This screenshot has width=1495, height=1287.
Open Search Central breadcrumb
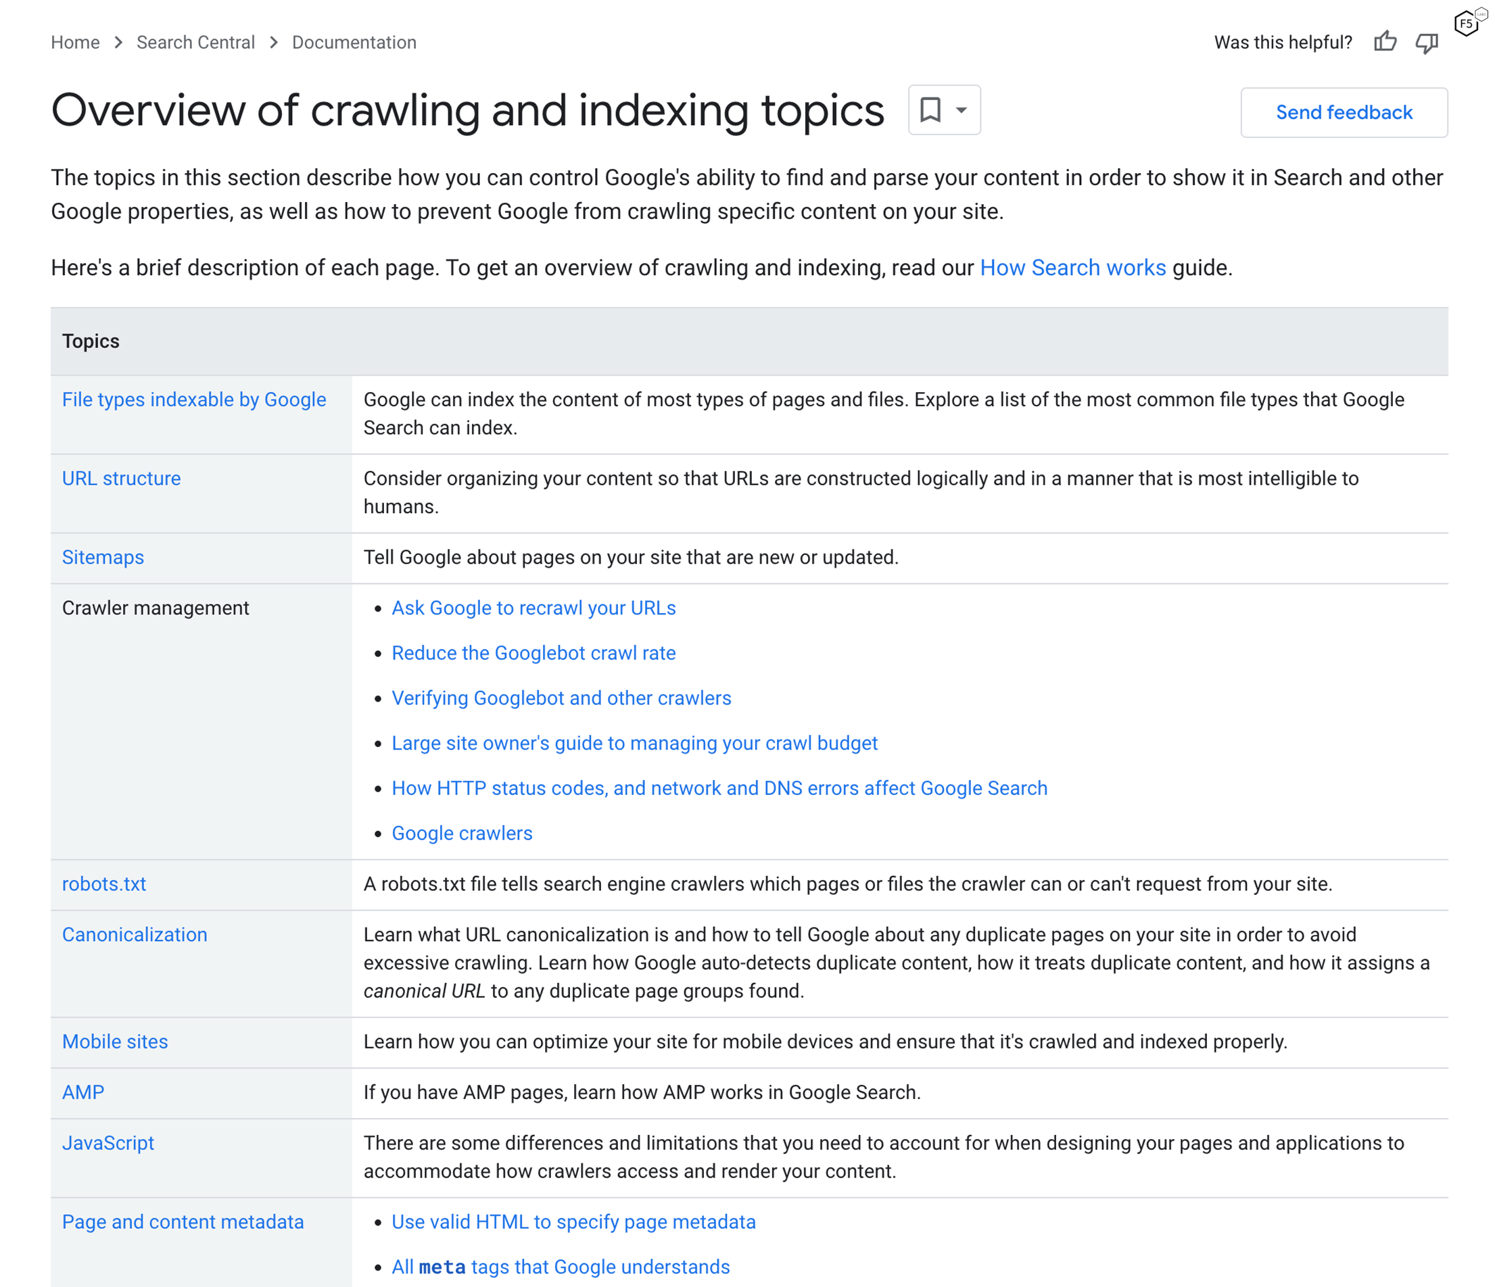(x=195, y=43)
